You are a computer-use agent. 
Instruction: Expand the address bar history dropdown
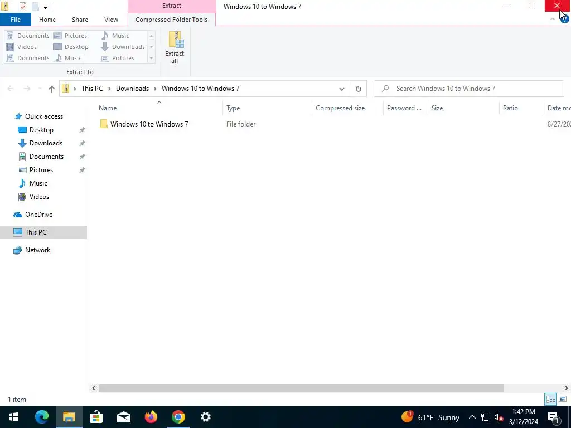pyautogui.click(x=342, y=89)
